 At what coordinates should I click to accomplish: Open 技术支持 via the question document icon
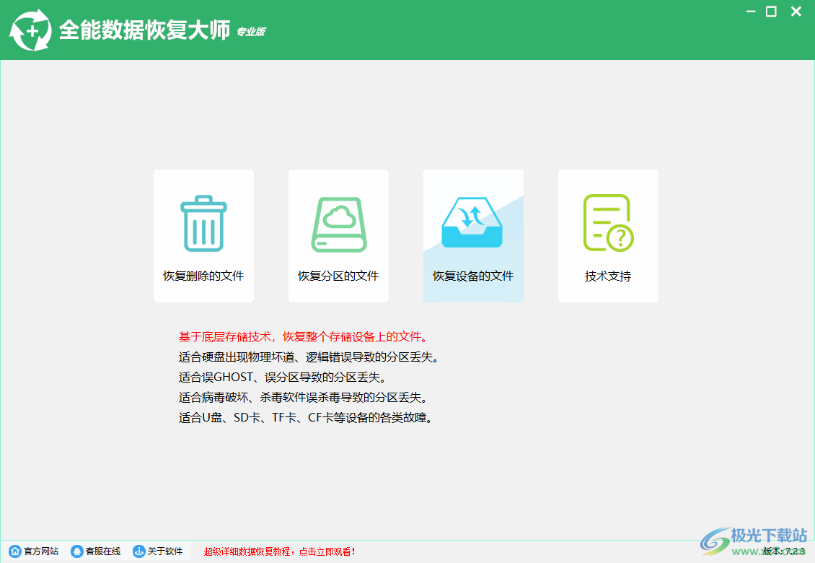(608, 222)
